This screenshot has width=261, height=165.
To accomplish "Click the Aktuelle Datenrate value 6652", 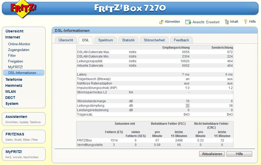I will 186,66.
